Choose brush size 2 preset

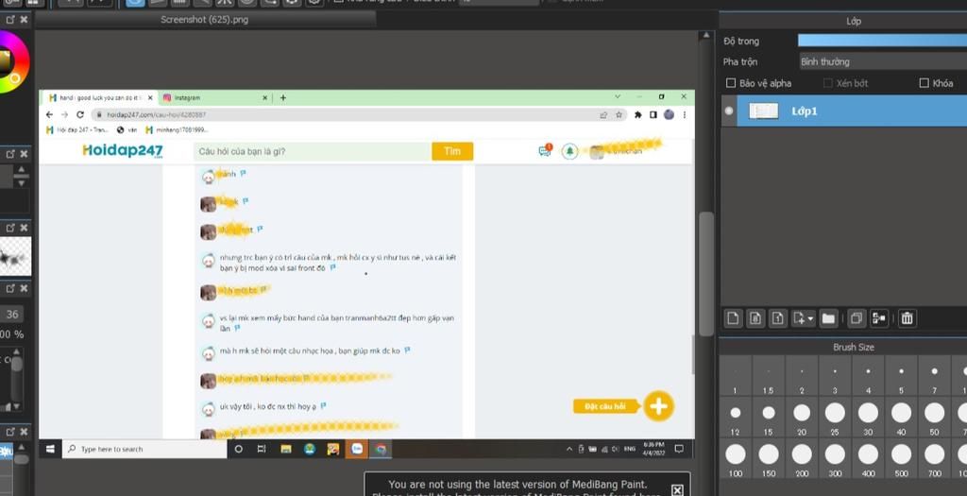[x=802, y=376]
